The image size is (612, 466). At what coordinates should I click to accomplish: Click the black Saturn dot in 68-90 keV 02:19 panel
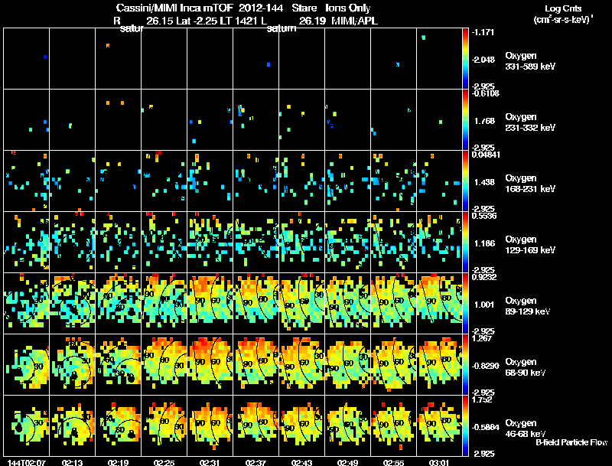point(132,377)
